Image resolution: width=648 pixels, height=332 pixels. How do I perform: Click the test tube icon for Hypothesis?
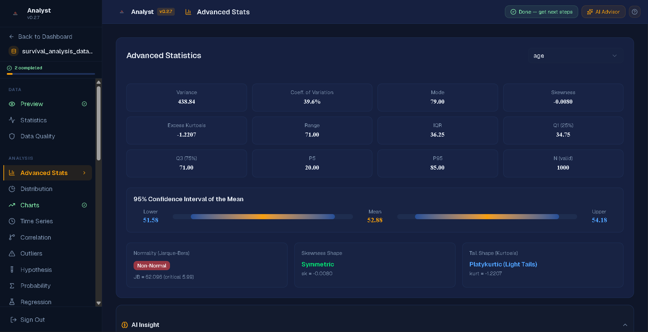point(12,269)
